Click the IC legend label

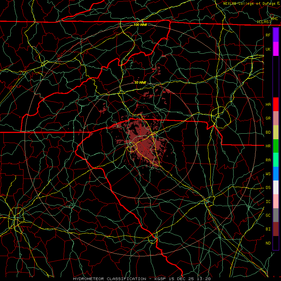pos(268,202)
